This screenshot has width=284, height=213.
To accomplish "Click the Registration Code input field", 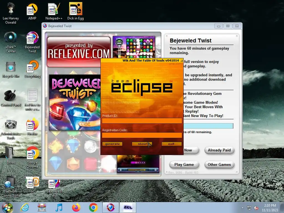I will point(142,135).
